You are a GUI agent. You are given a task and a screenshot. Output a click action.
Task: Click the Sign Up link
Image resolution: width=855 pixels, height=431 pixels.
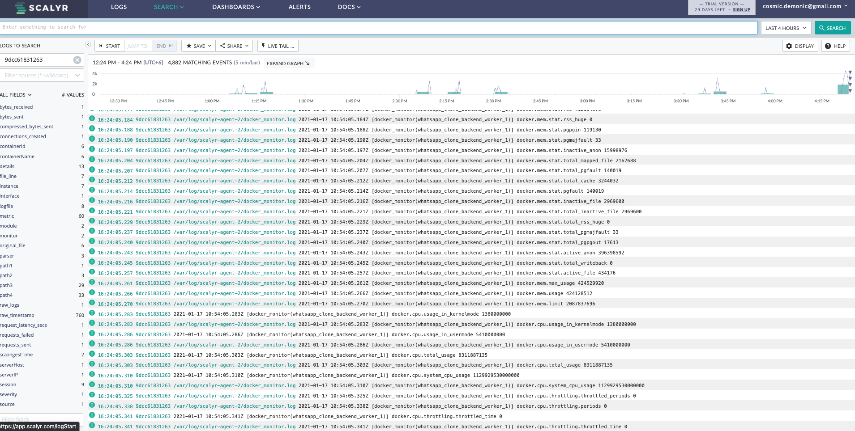click(741, 10)
